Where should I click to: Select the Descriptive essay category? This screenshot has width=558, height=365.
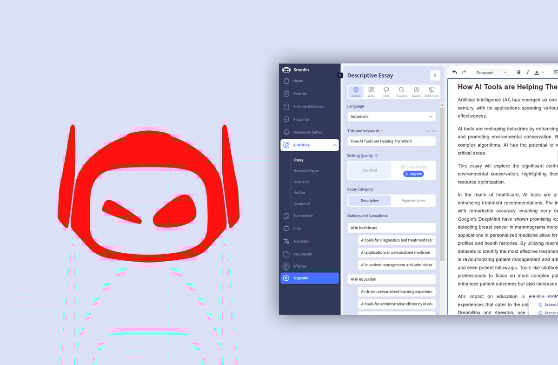click(370, 200)
